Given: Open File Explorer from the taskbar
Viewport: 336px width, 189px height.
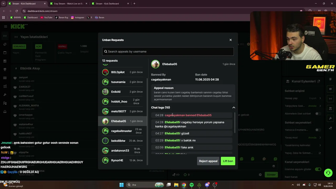Looking at the screenshot, I should click(x=176, y=185).
